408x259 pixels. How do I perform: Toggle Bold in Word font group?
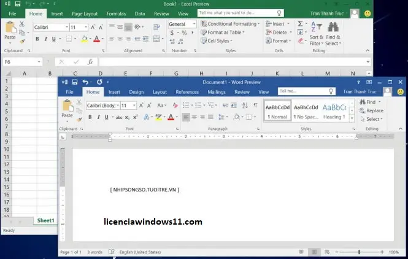pyautogui.click(x=90, y=117)
